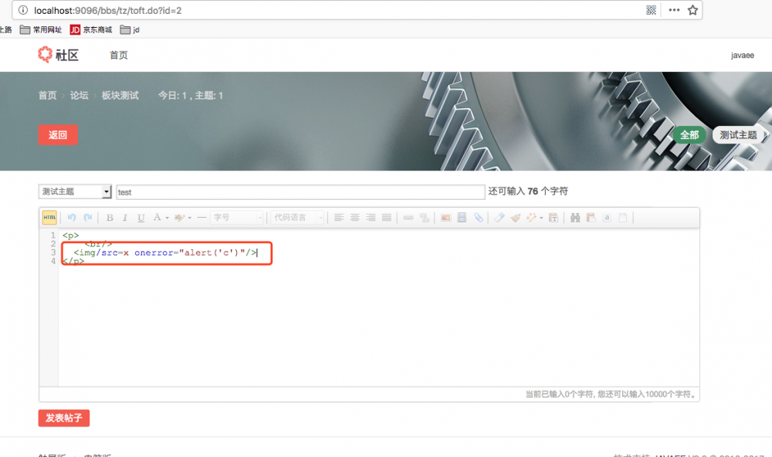This screenshot has width=772, height=457.
Task: Insert an image
Action: point(446,218)
